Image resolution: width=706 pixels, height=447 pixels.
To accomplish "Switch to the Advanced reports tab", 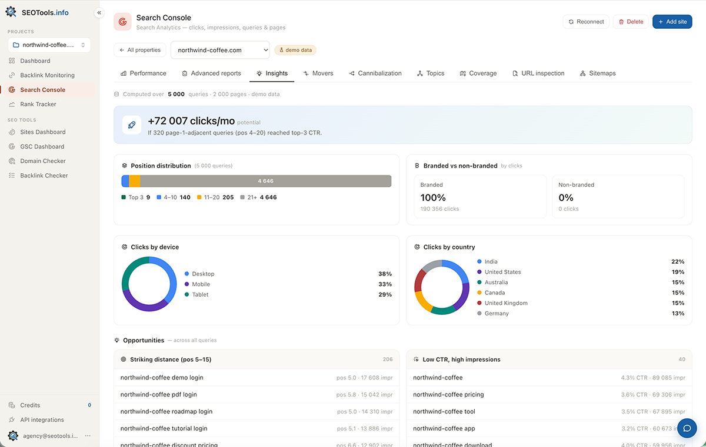I will [x=211, y=73].
